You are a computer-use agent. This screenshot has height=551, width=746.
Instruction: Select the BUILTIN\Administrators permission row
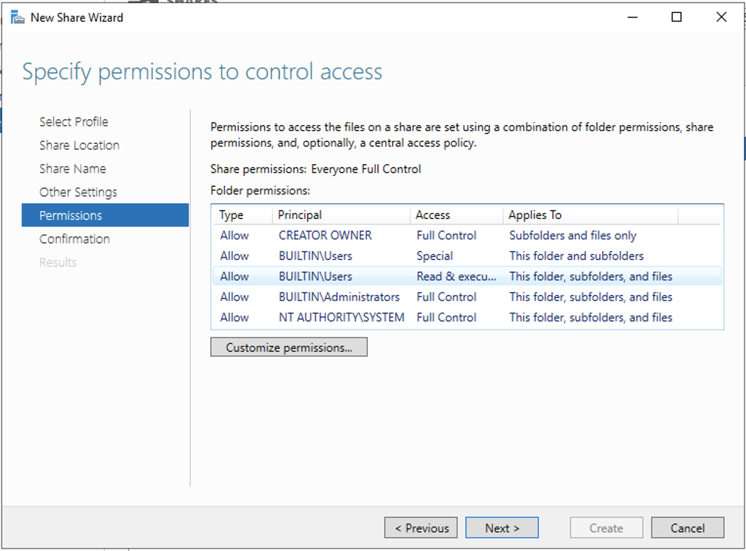tap(339, 297)
